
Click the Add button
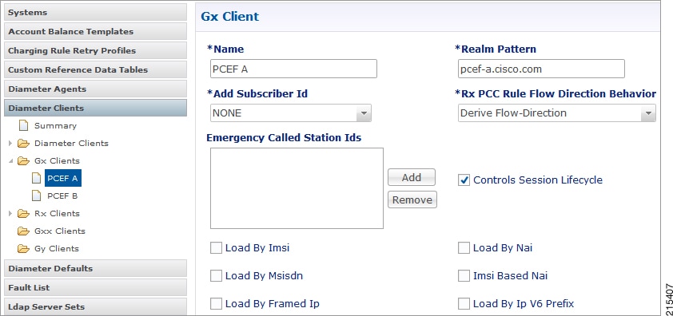coord(411,177)
